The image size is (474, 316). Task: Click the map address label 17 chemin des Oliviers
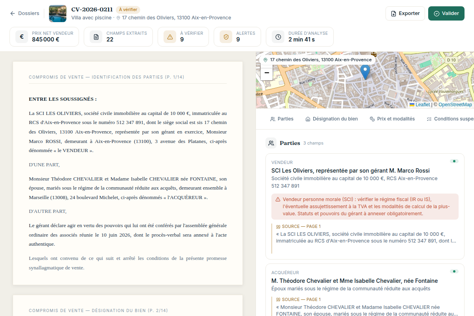(318, 60)
